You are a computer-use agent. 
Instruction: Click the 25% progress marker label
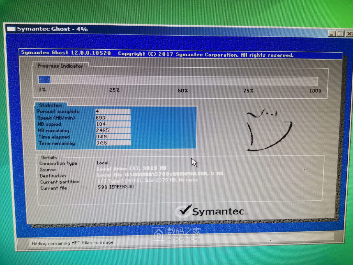114,90
